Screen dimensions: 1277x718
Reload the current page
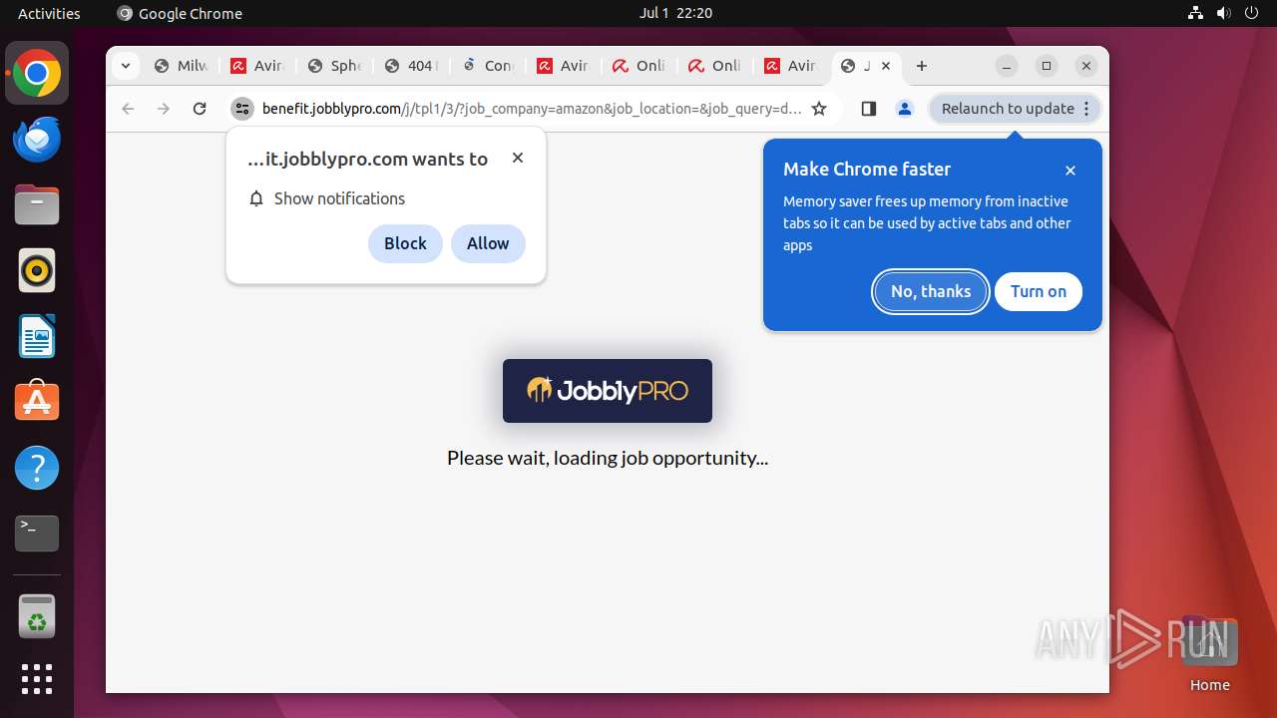click(200, 109)
